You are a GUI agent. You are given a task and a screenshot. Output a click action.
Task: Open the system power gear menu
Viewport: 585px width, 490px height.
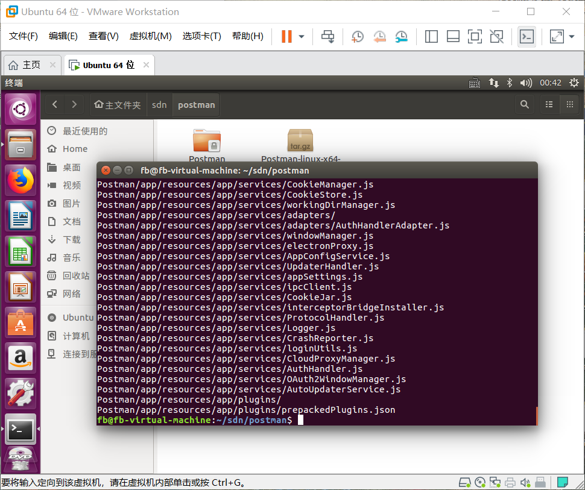[x=574, y=83]
